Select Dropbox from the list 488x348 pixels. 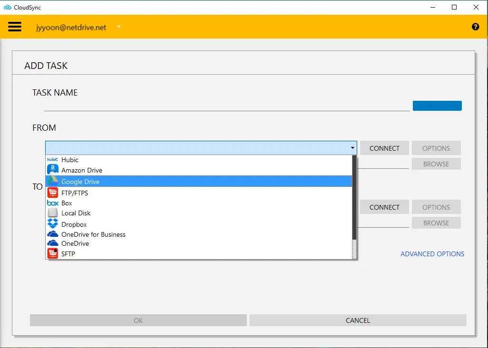click(198, 224)
